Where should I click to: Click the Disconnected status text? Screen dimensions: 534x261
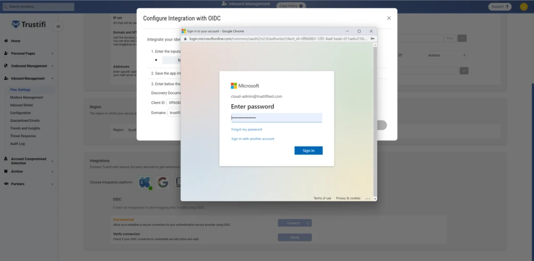tap(123, 220)
